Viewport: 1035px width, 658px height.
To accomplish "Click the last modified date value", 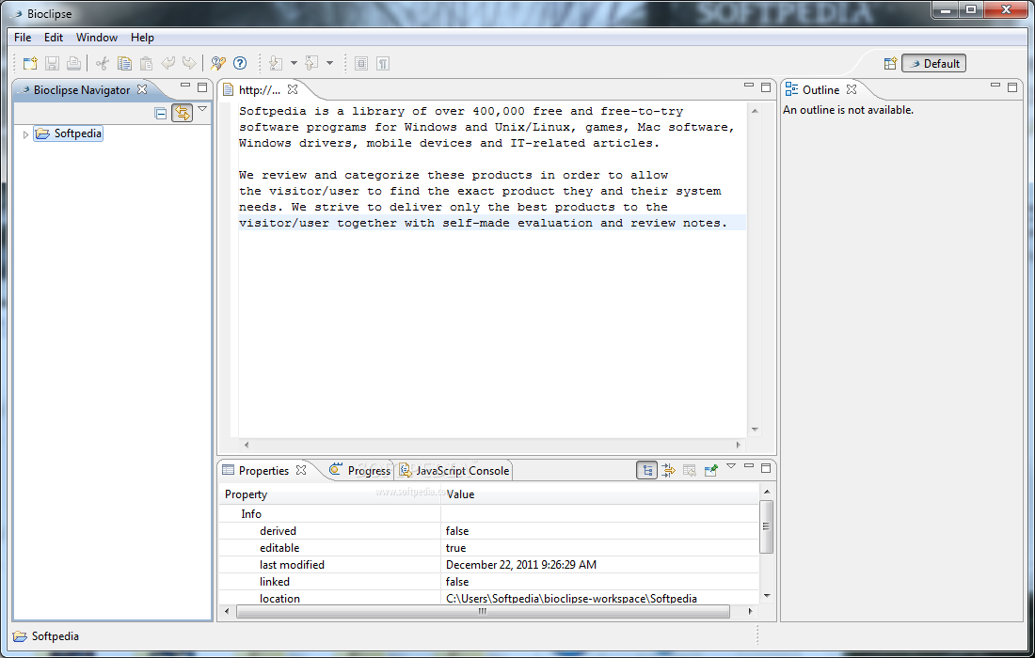I will pos(521,565).
